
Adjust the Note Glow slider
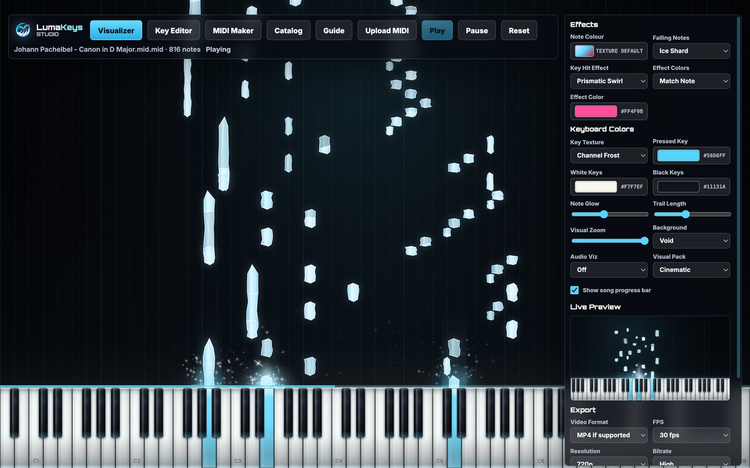click(609, 214)
